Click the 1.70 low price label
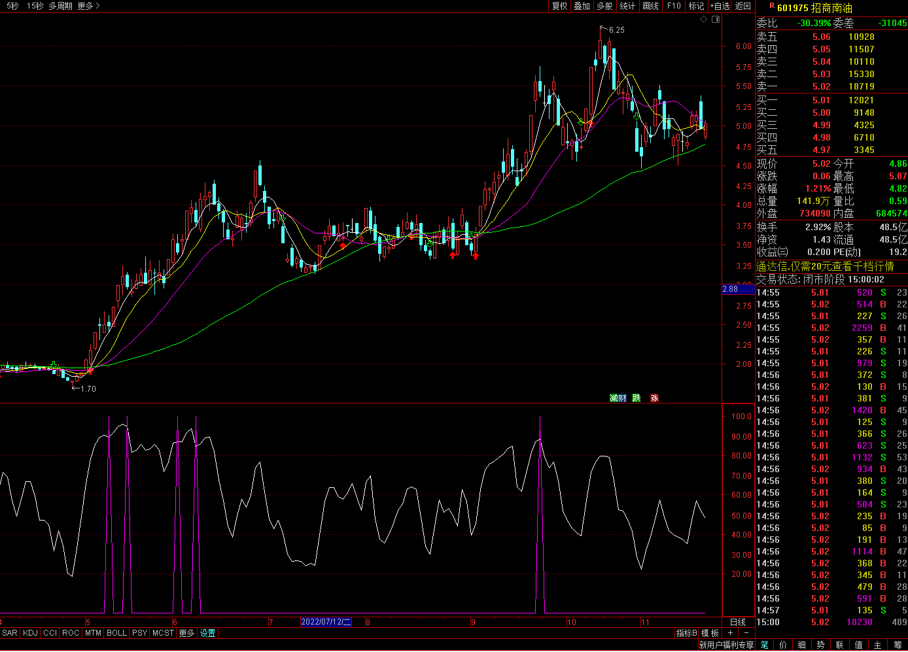This screenshot has height=652, width=908. (88, 388)
